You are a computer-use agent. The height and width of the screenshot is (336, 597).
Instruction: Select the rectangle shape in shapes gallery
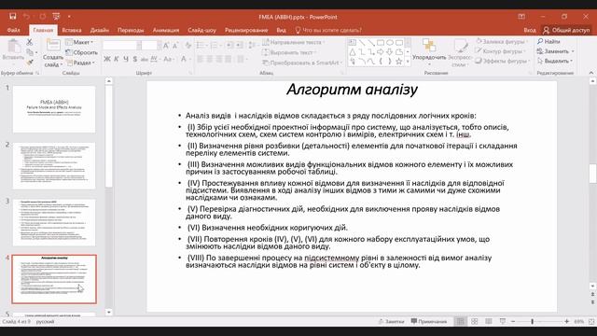click(x=381, y=43)
